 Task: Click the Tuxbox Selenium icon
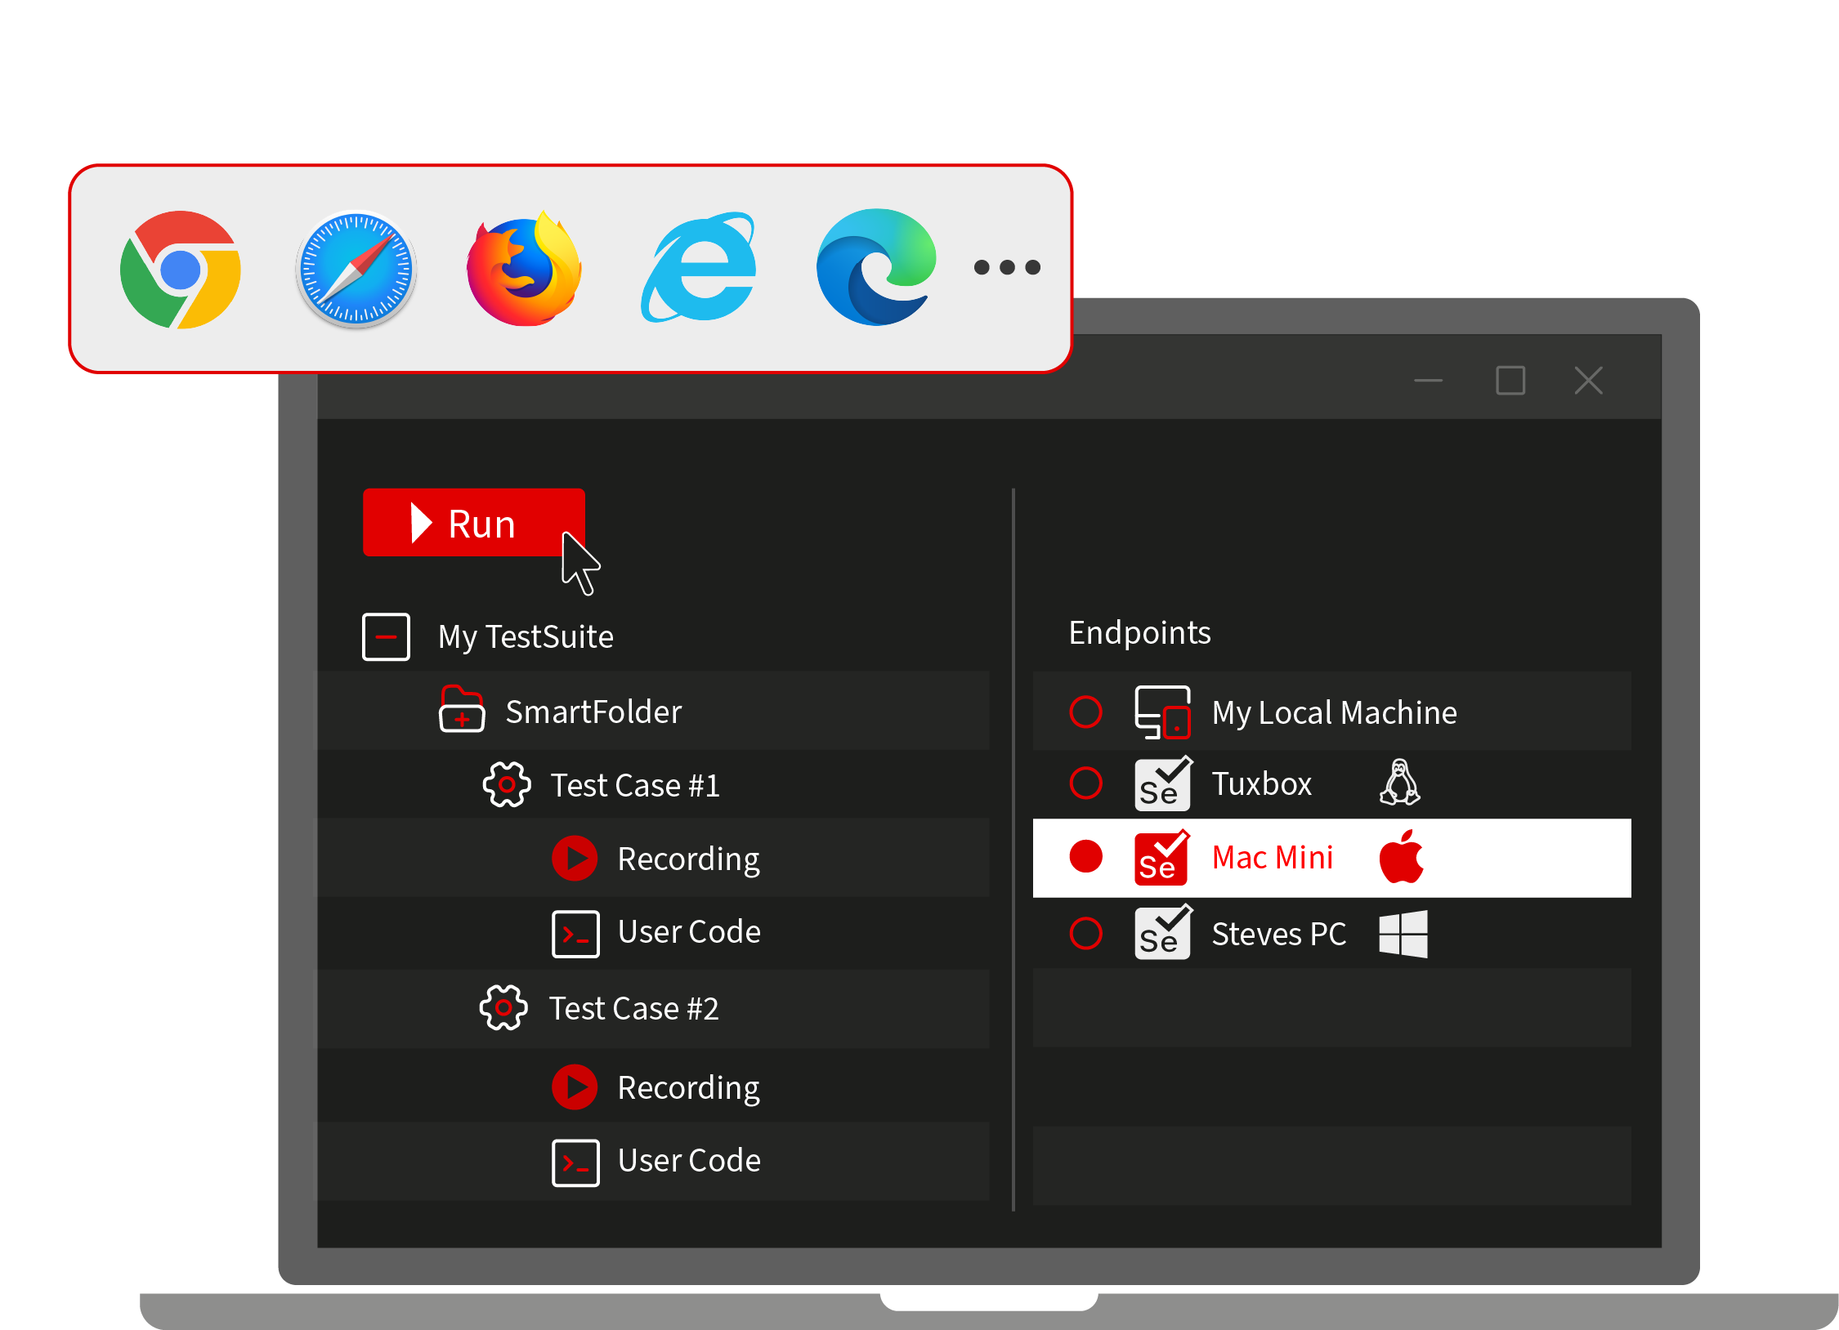coord(1163,783)
